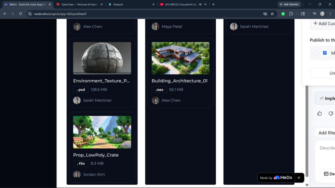Click the Un... button in side panel
335x188 pixels.
(323, 73)
